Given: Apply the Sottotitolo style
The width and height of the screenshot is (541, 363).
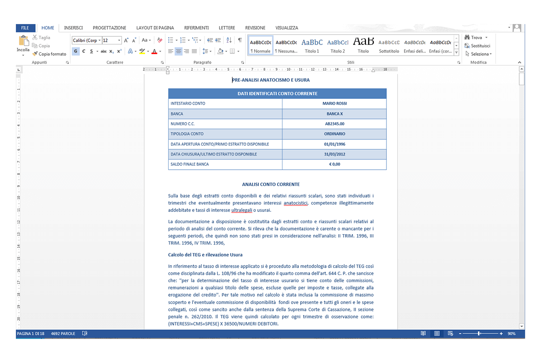Looking at the screenshot, I should pos(389,45).
